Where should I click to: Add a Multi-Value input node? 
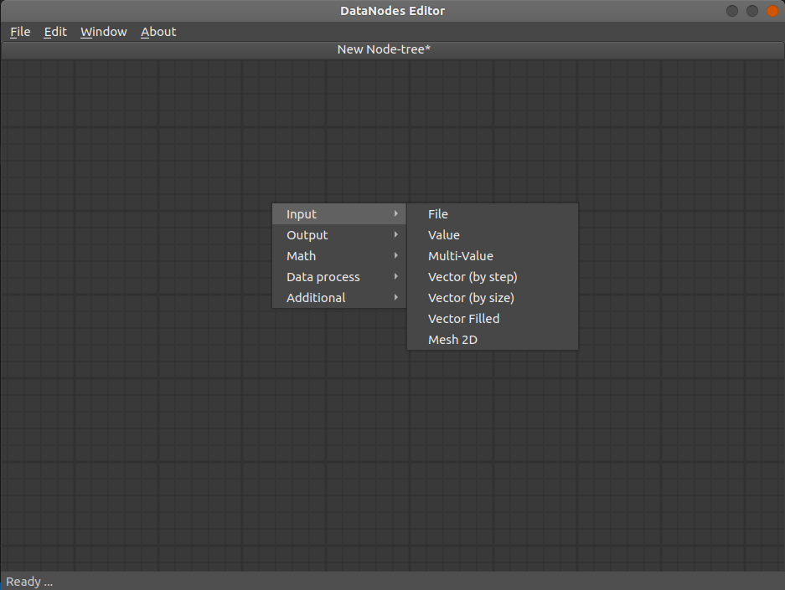tap(493, 256)
